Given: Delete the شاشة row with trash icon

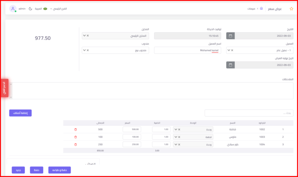Looking at the screenshot, I should pos(75,129).
